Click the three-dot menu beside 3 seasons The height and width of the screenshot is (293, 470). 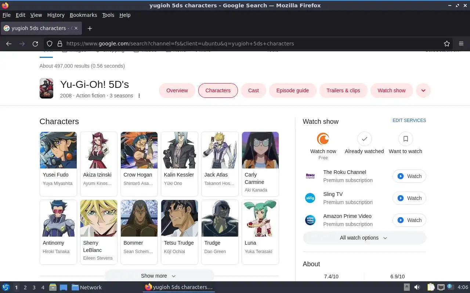click(x=139, y=96)
